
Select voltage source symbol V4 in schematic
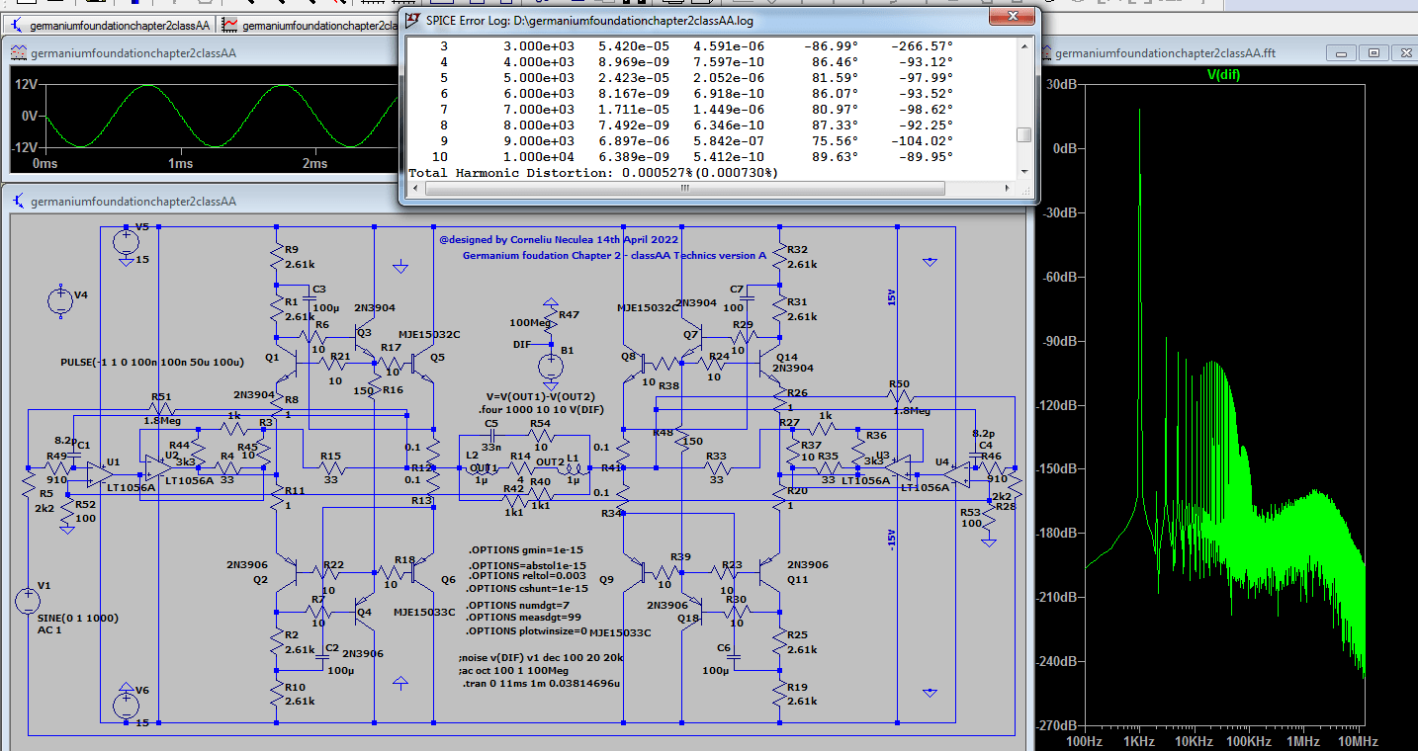pos(61,300)
